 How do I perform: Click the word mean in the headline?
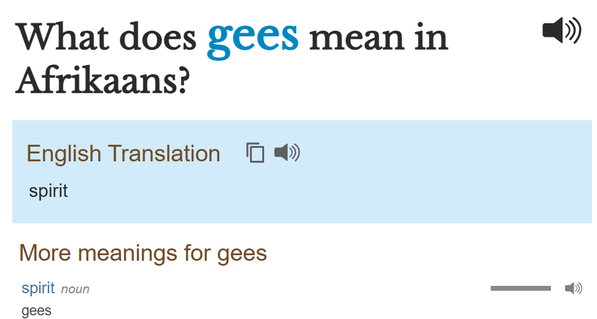(x=357, y=37)
